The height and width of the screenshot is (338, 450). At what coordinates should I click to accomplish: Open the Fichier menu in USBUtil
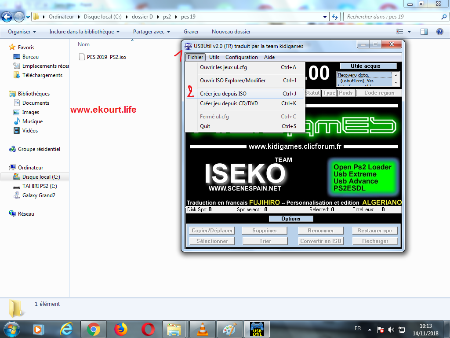195,57
